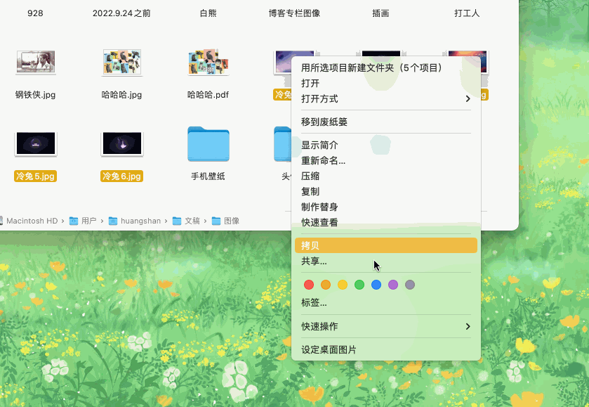Image resolution: width=589 pixels, height=407 pixels.
Task: Click 文稿 folder in the path bar
Action: pyautogui.click(x=186, y=221)
